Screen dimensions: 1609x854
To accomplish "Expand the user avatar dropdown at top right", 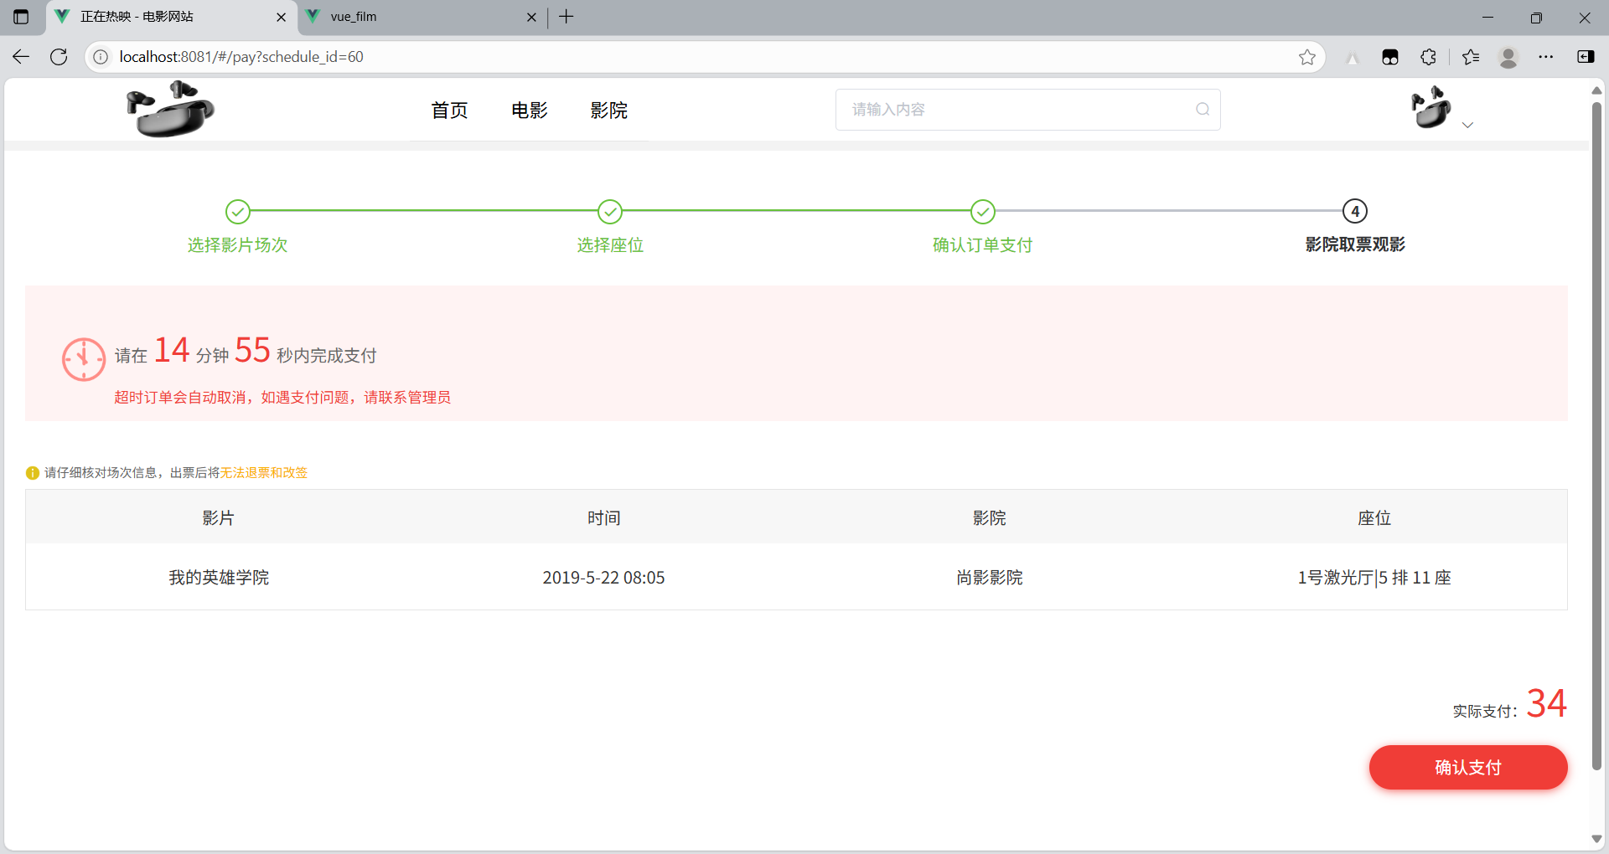I will 1467,125.
